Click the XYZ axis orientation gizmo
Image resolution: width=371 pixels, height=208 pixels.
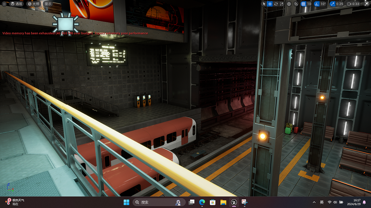(x=10, y=187)
